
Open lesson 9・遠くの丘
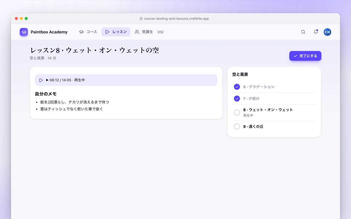(253, 126)
